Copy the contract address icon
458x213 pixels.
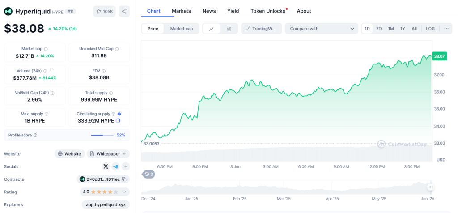124,179
